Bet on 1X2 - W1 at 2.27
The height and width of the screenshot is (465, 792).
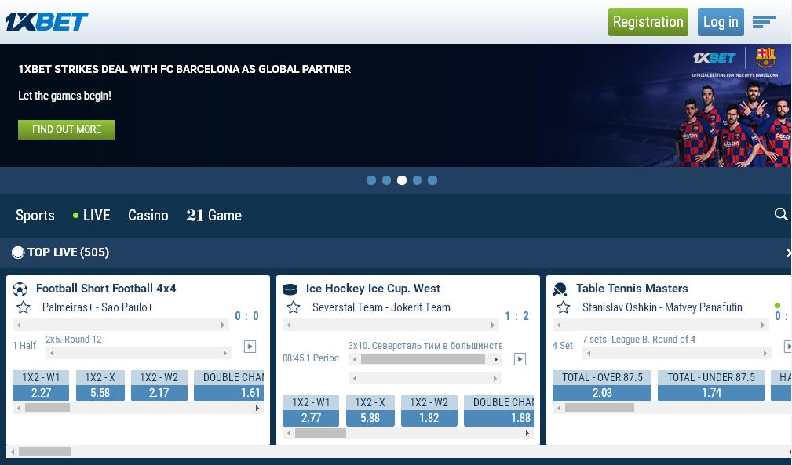[41, 386]
